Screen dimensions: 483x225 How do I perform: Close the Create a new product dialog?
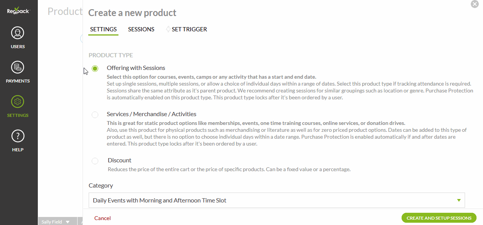click(475, 4)
